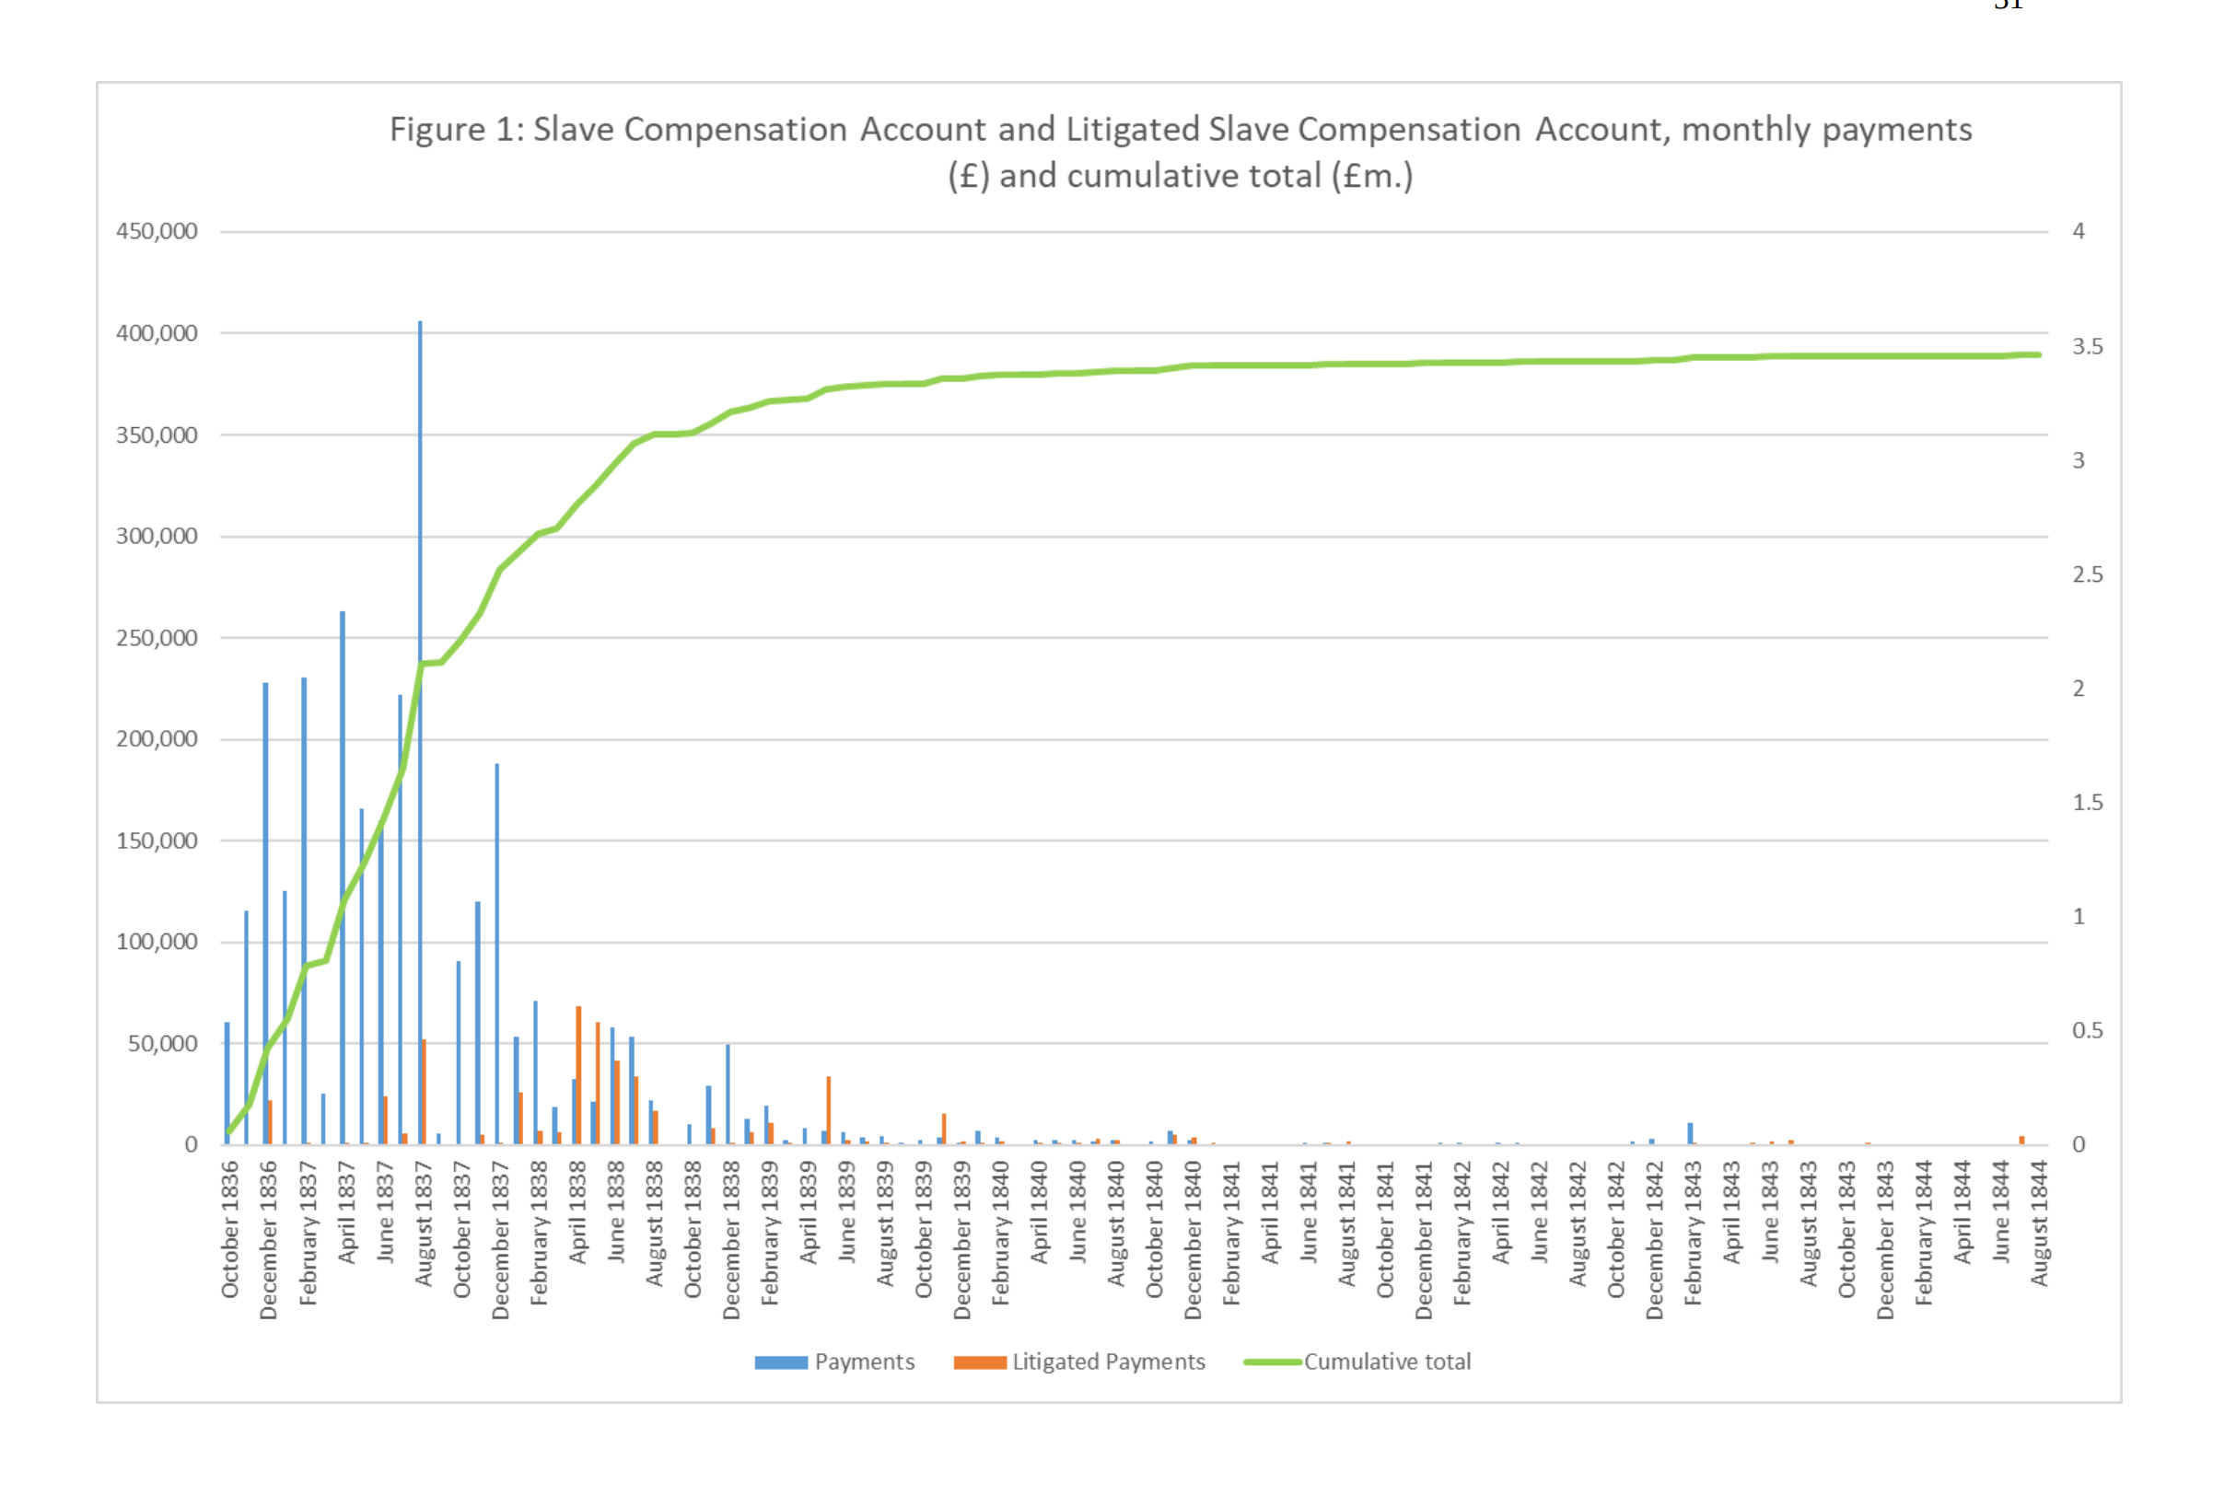The image size is (2213, 1495).
Task: Click the green Cumulative total legend line
Action: point(1271,1362)
